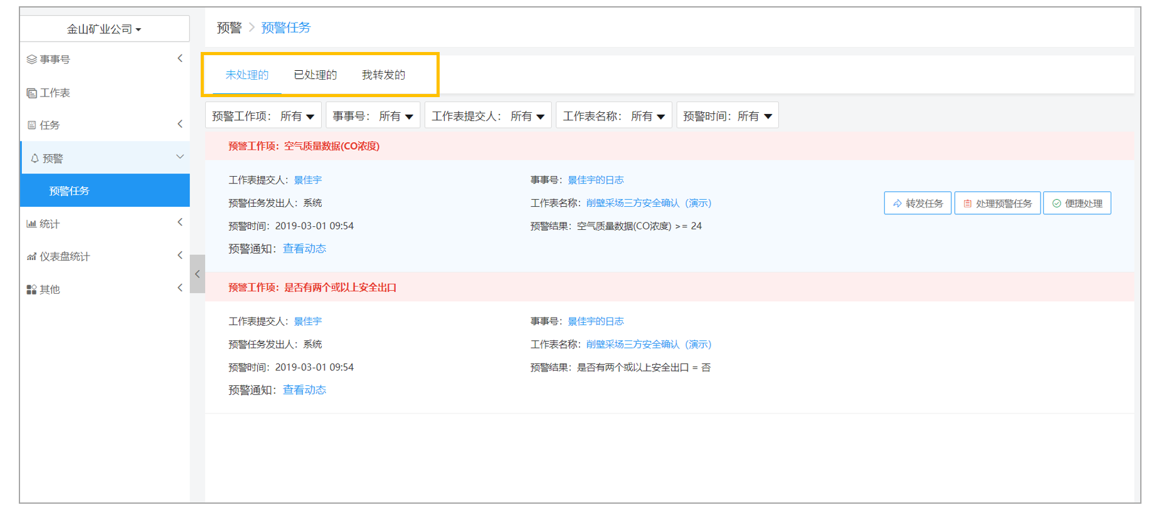The height and width of the screenshot is (515, 1149).
Task: Expand the 任务 sidebar chevron
Action: click(180, 124)
